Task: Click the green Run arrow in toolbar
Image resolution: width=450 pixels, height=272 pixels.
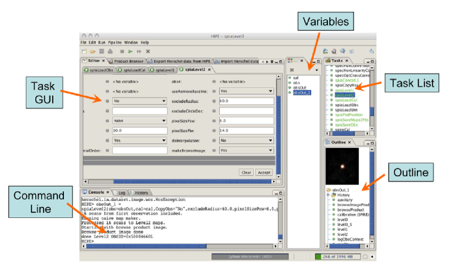Action: pyautogui.click(x=130, y=51)
